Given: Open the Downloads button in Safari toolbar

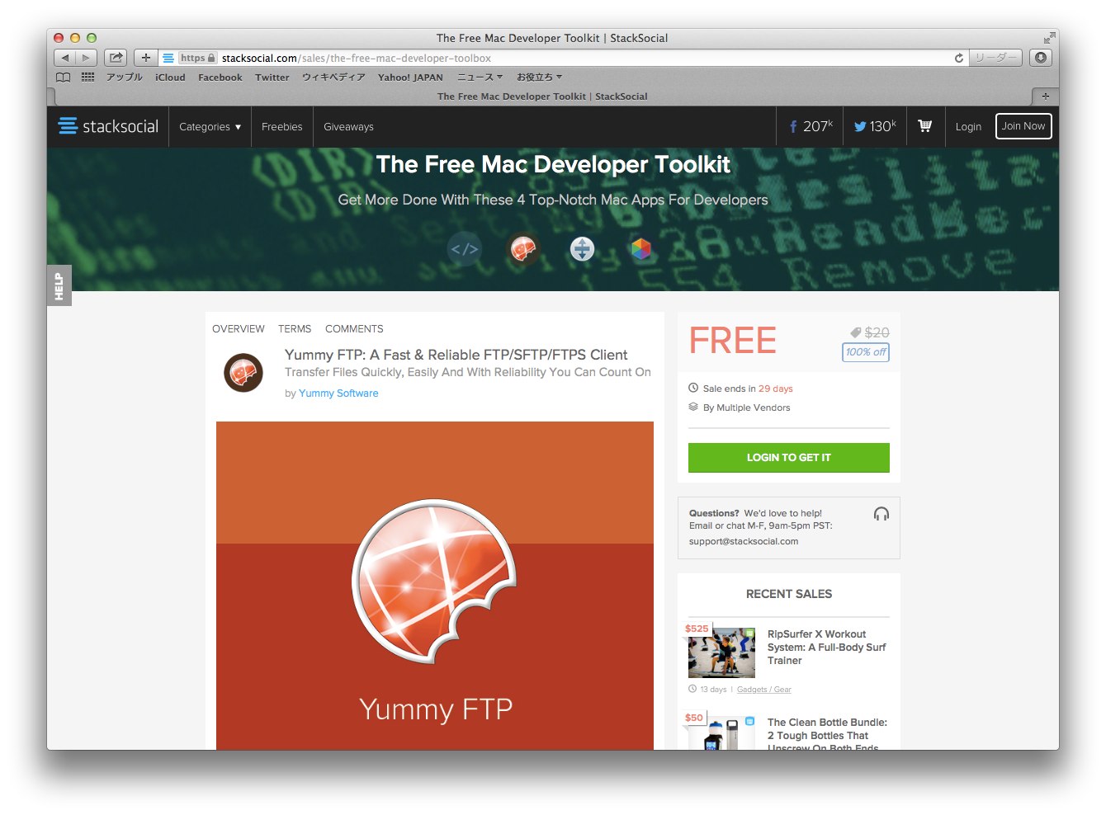Looking at the screenshot, I should point(1041,58).
